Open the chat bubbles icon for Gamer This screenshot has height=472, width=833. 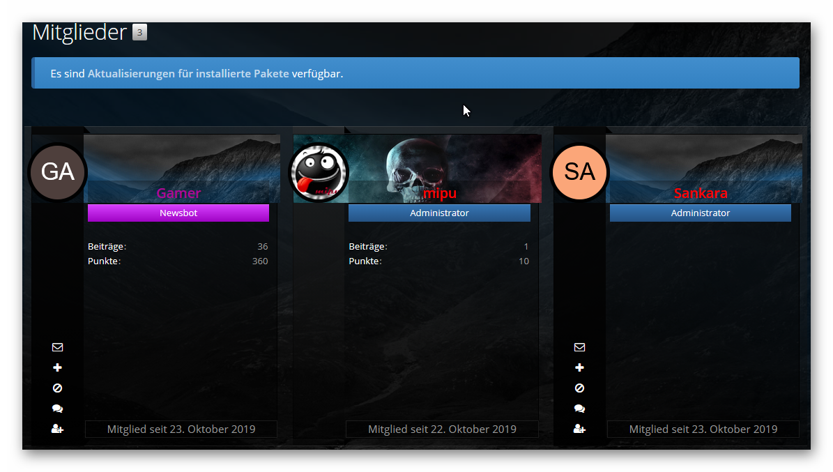pos(57,409)
